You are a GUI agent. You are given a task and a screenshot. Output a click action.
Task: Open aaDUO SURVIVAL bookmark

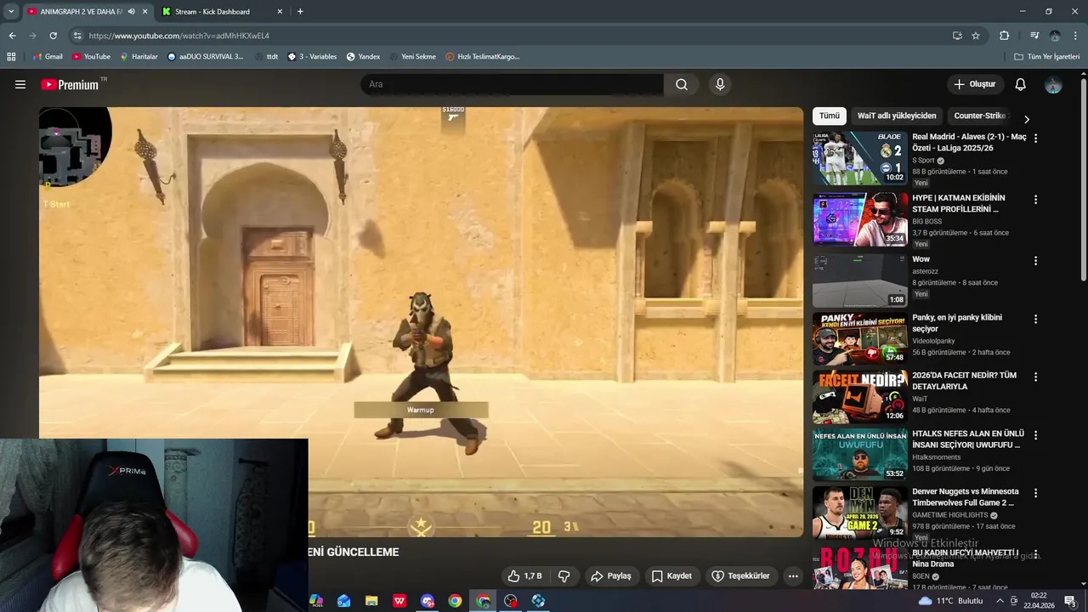pos(205,57)
